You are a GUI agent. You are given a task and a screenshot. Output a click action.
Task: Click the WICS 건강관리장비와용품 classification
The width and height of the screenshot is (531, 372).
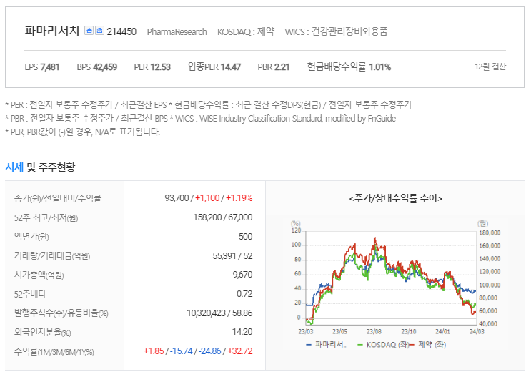tap(336, 31)
